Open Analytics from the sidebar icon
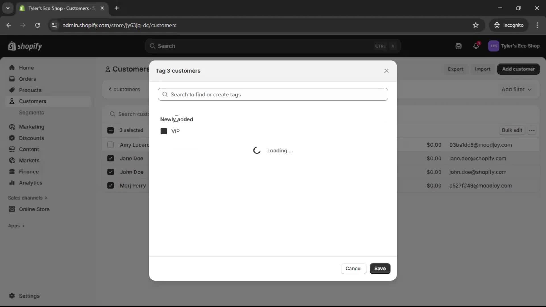 [x=12, y=183]
